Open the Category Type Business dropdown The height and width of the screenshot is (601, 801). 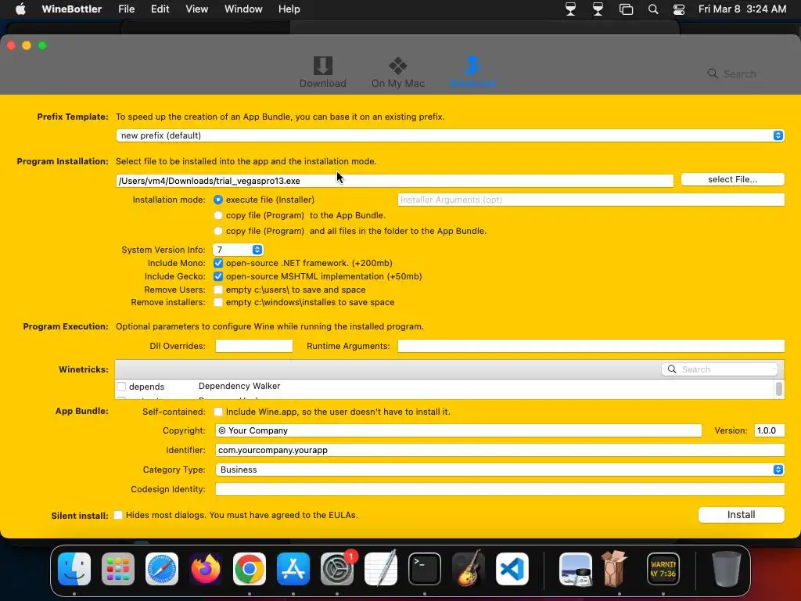(500, 470)
